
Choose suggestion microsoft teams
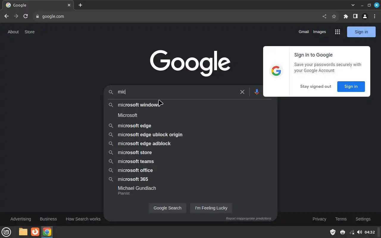tap(190, 161)
